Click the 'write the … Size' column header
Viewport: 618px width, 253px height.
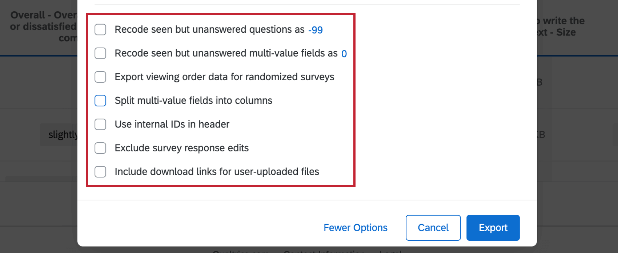click(x=561, y=26)
